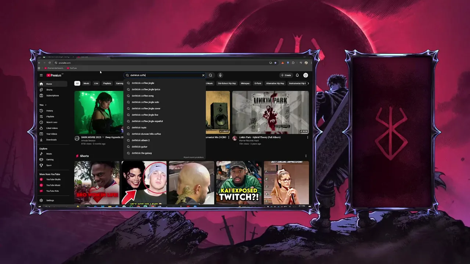Open options menu for Shorts shelf
Viewport: 470px width, 264px height.
tap(306, 156)
